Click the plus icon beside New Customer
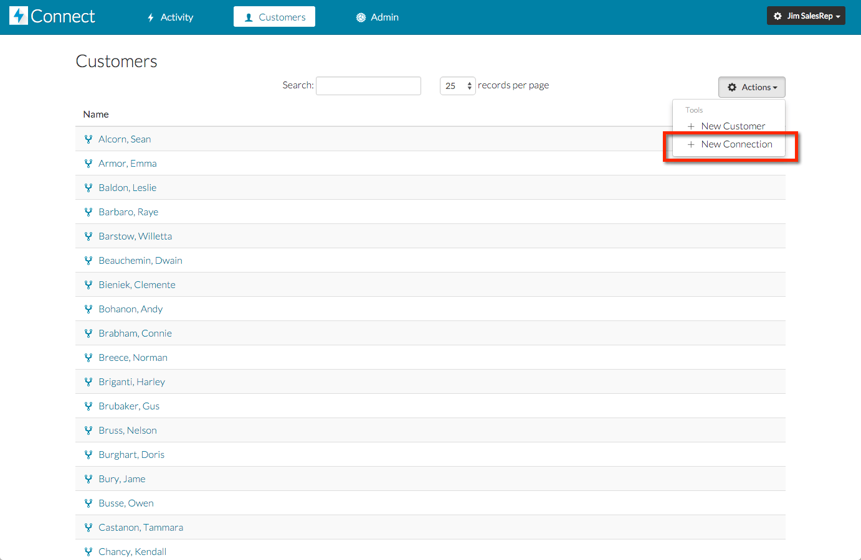861x560 pixels. (x=691, y=126)
